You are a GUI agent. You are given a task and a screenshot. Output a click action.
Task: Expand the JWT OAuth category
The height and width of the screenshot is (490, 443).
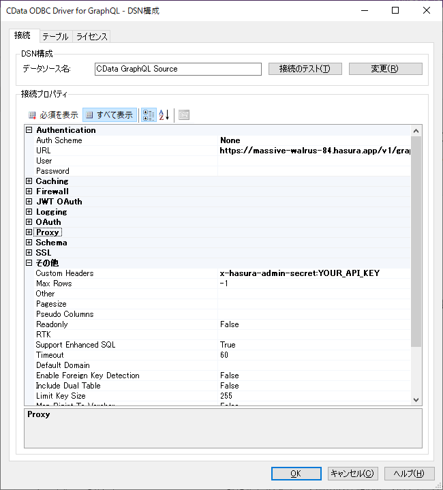coord(29,202)
